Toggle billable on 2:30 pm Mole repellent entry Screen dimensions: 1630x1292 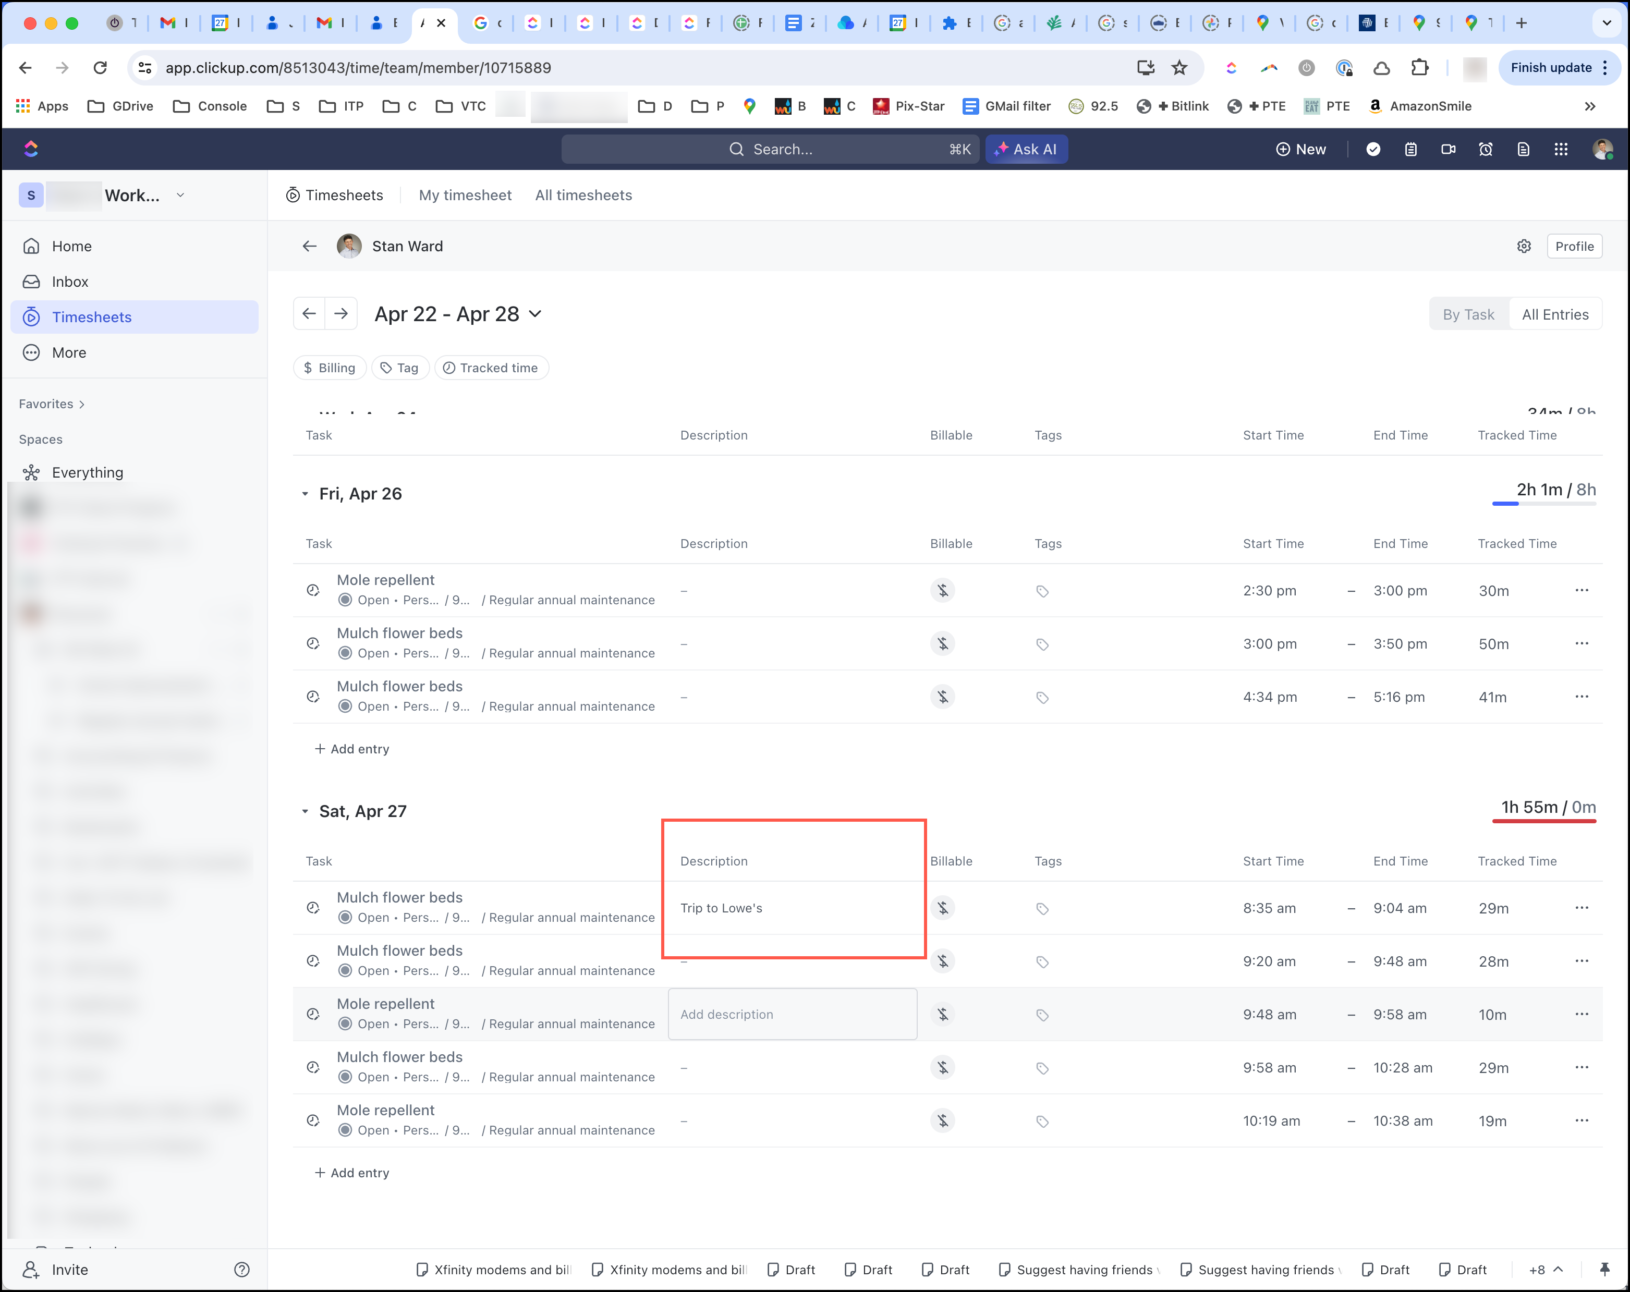[942, 590]
